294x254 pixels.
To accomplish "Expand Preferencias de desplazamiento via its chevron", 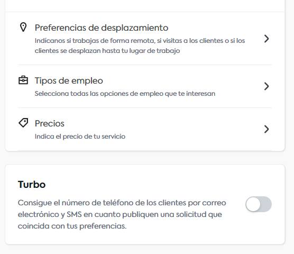I will 267,39.
